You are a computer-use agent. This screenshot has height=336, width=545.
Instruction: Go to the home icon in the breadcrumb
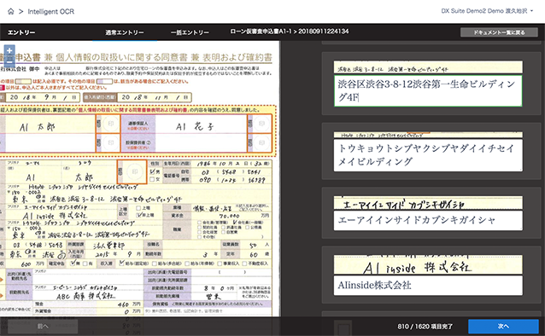[x=11, y=11]
